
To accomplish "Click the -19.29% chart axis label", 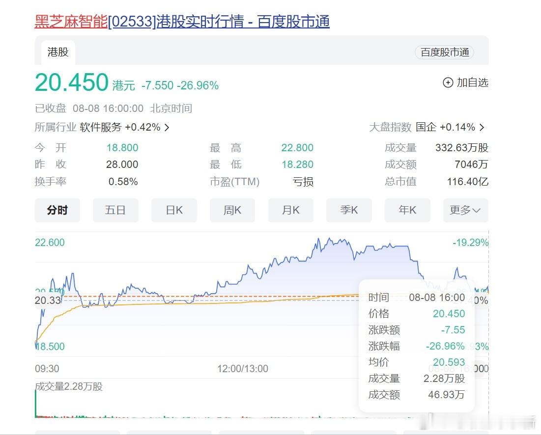I will pos(471,243).
